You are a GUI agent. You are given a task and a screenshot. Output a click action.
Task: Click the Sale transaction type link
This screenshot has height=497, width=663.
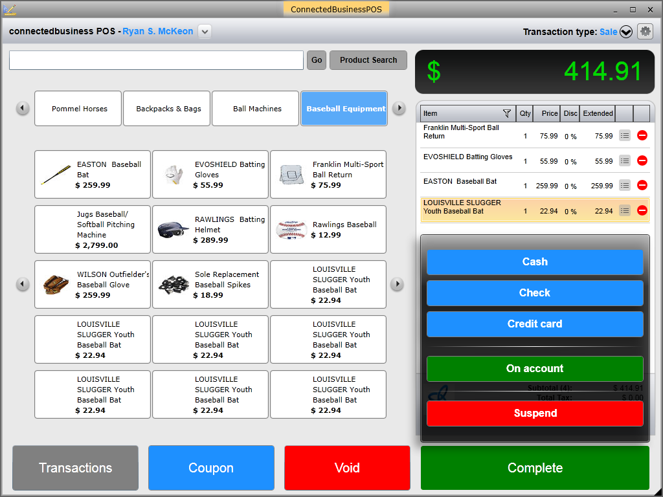(x=608, y=32)
